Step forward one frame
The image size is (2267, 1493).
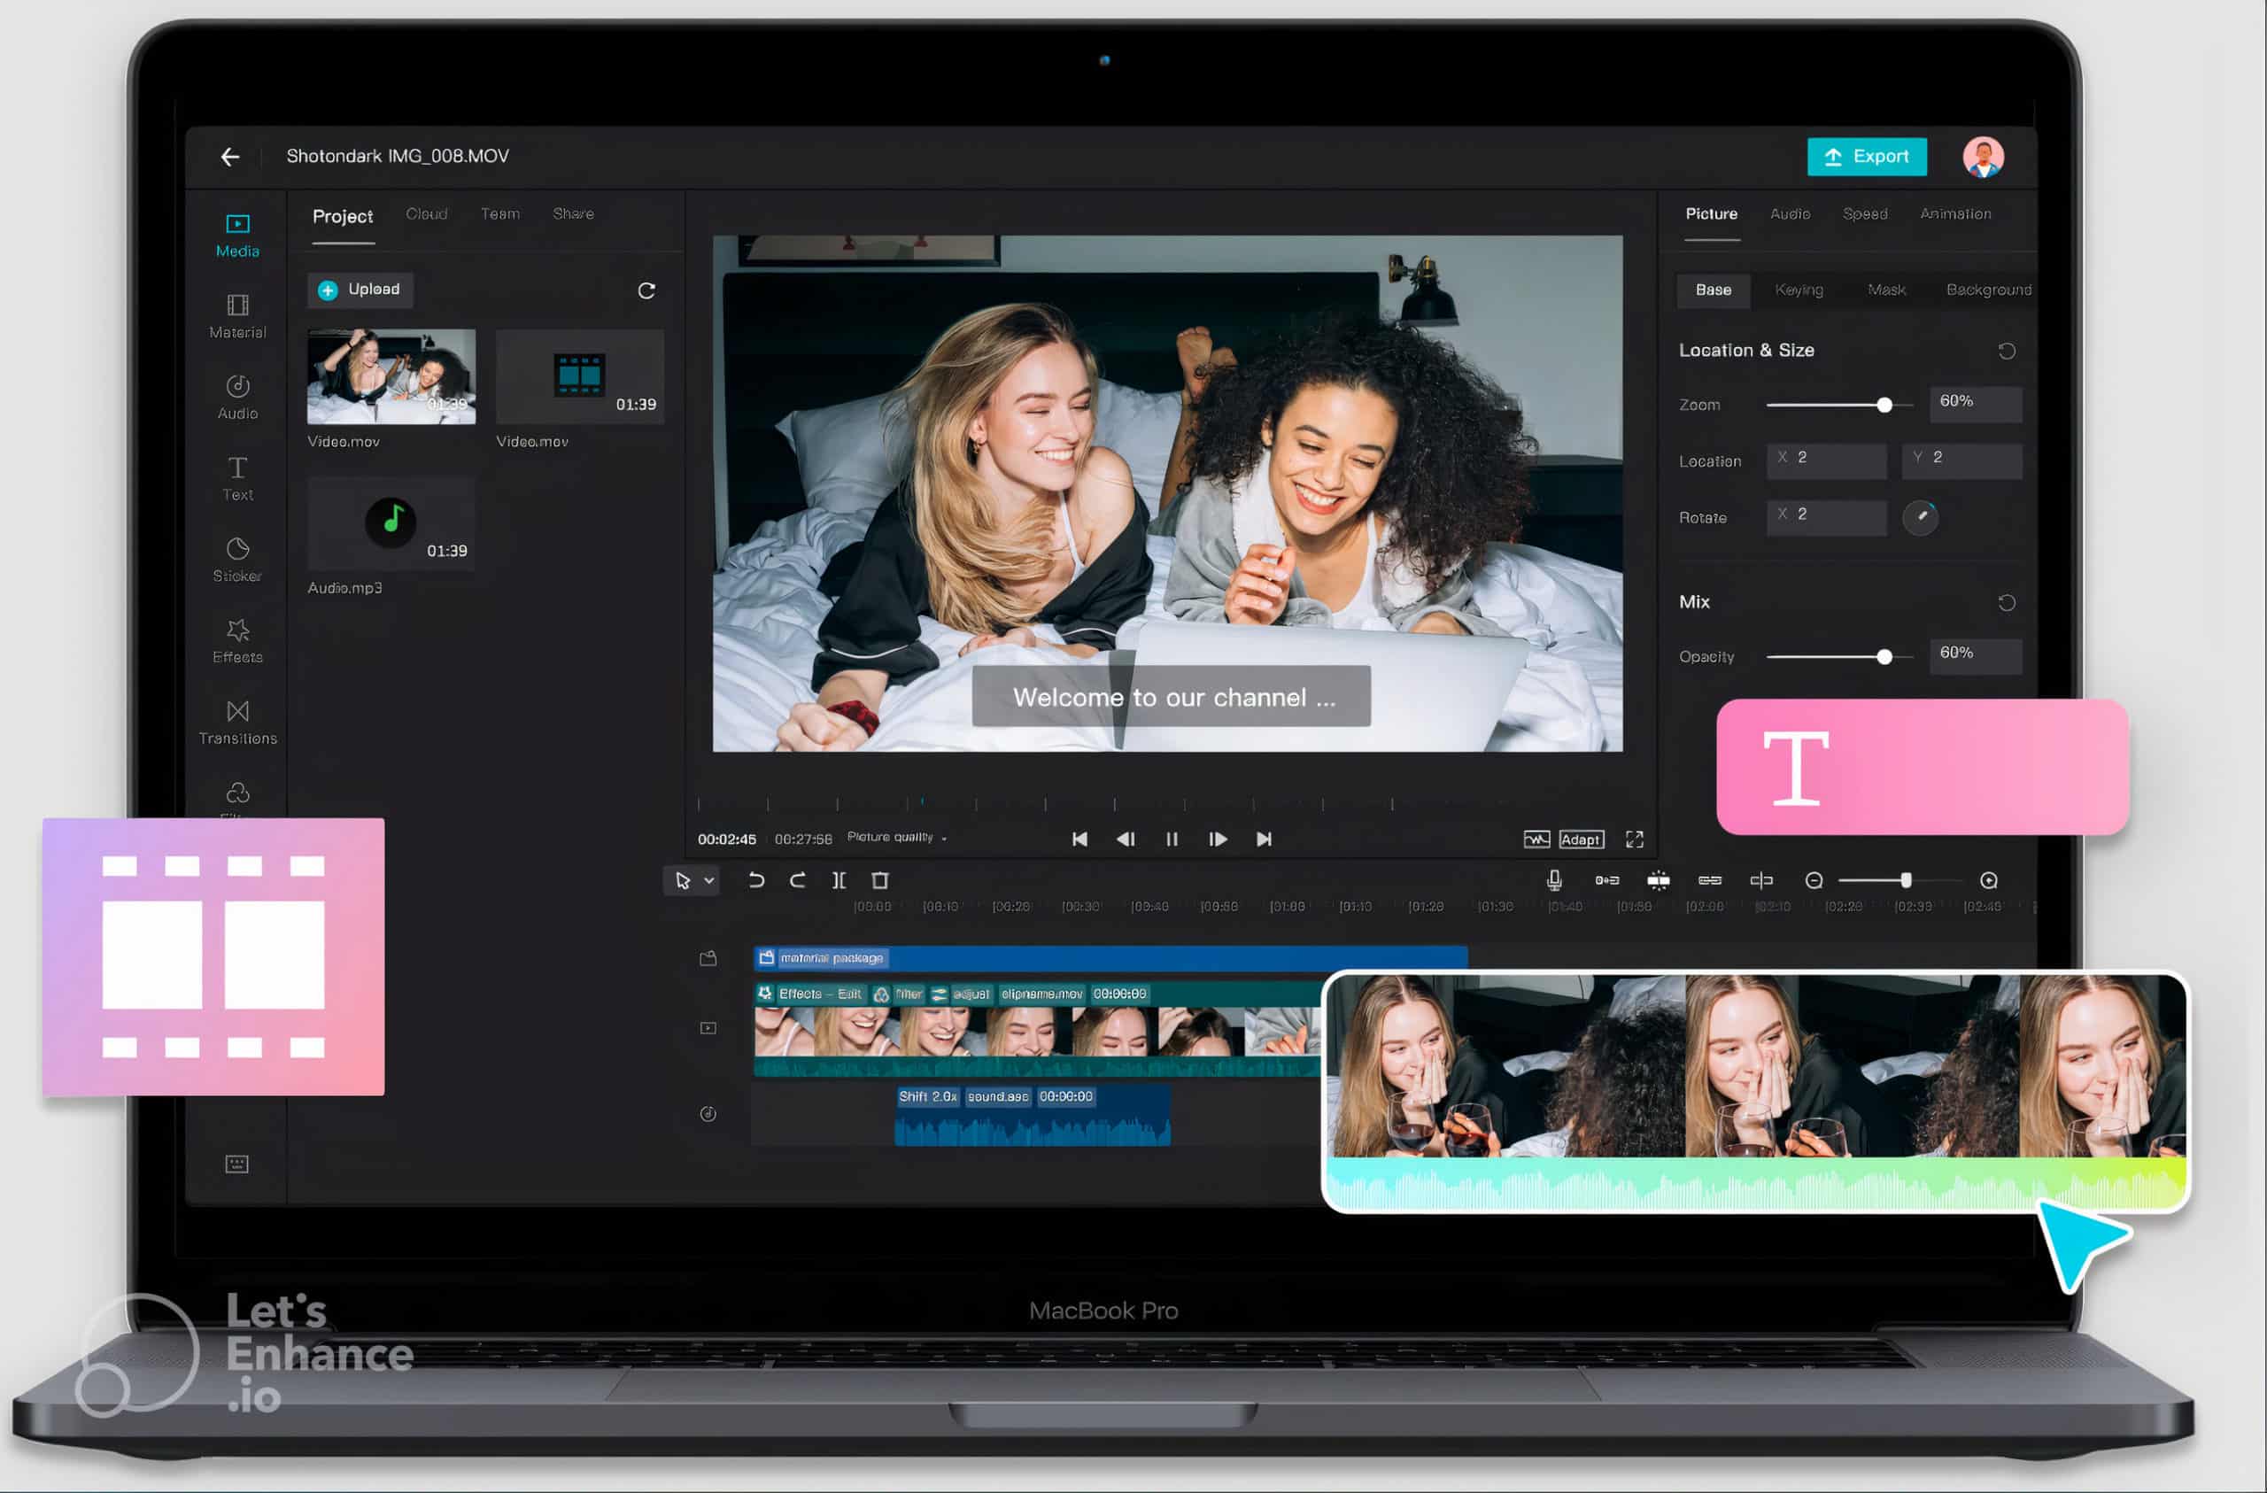[x=1218, y=839]
